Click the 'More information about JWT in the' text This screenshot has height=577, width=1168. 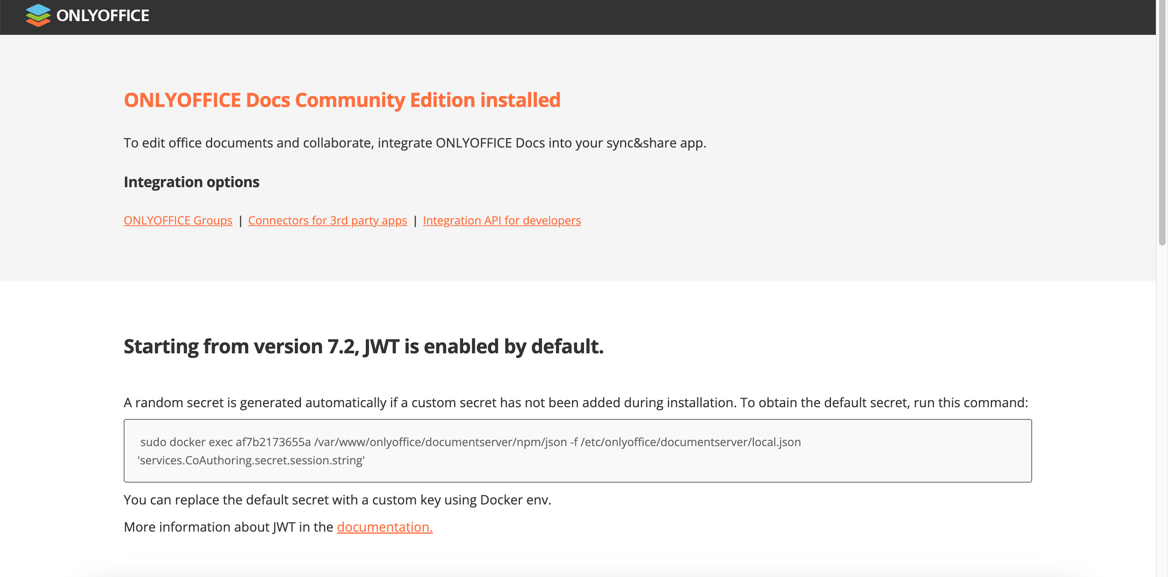228,527
